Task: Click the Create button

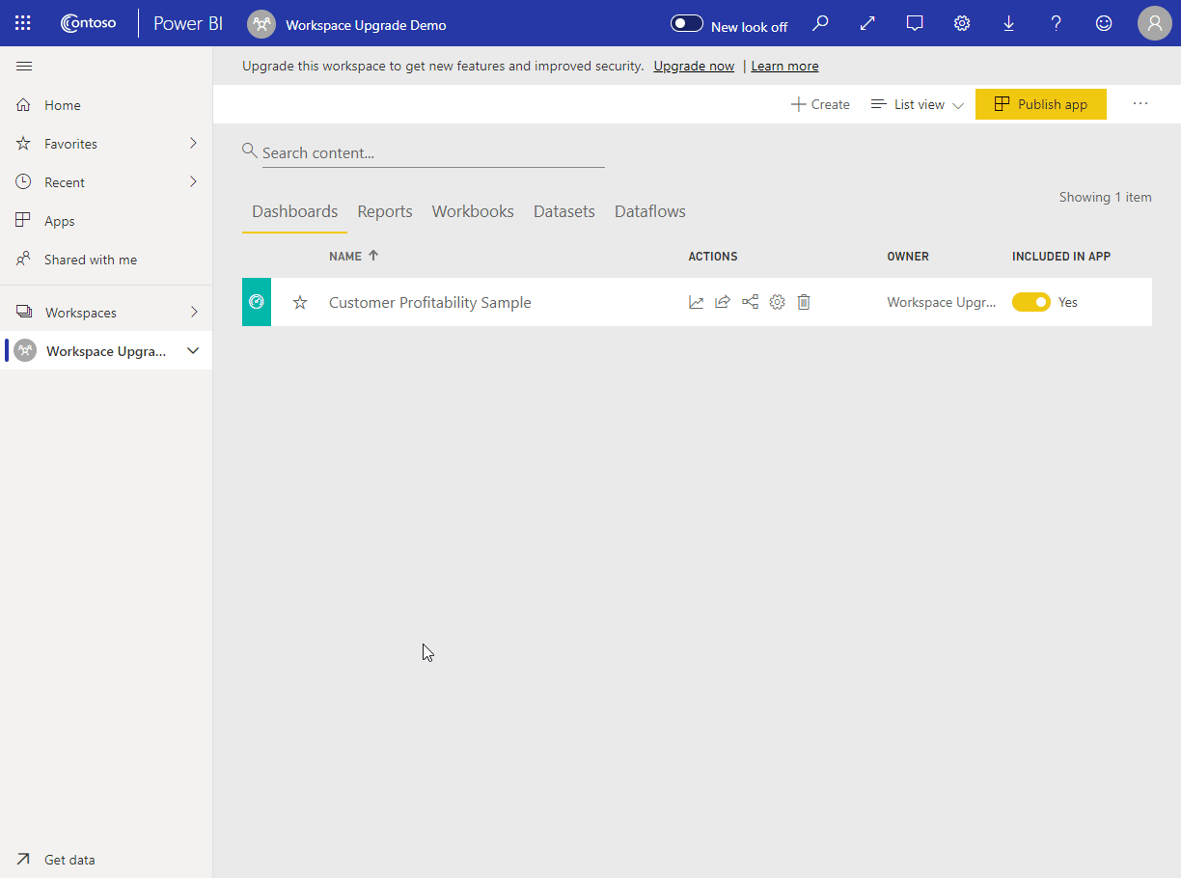Action: 820,104
